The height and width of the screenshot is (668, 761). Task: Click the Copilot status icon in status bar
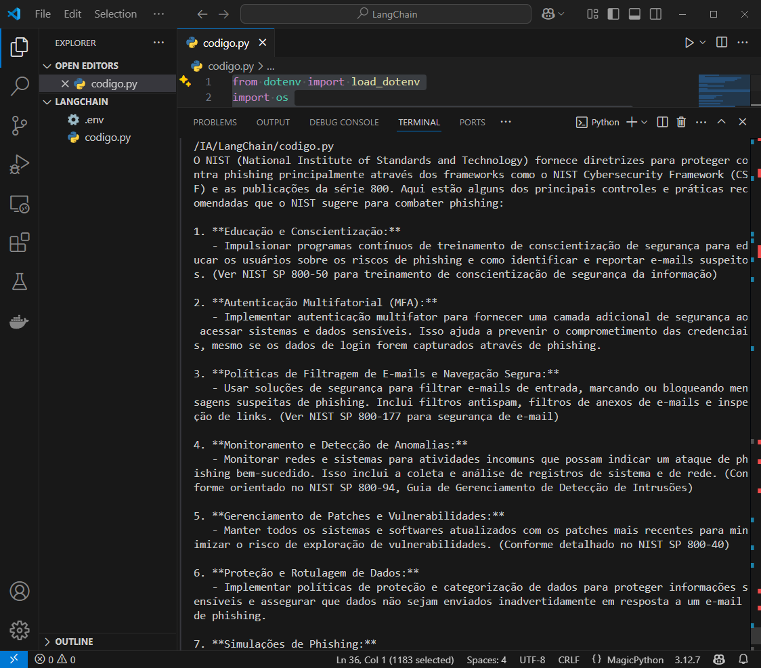click(719, 659)
